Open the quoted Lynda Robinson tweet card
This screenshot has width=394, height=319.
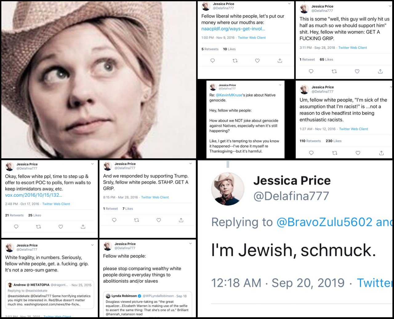[x=147, y=304]
